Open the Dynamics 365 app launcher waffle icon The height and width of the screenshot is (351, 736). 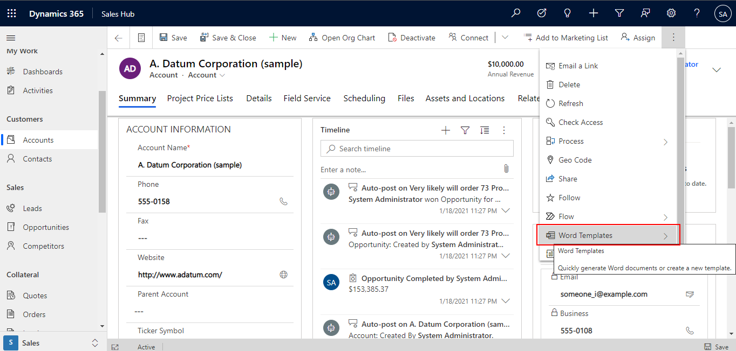pyautogui.click(x=11, y=13)
